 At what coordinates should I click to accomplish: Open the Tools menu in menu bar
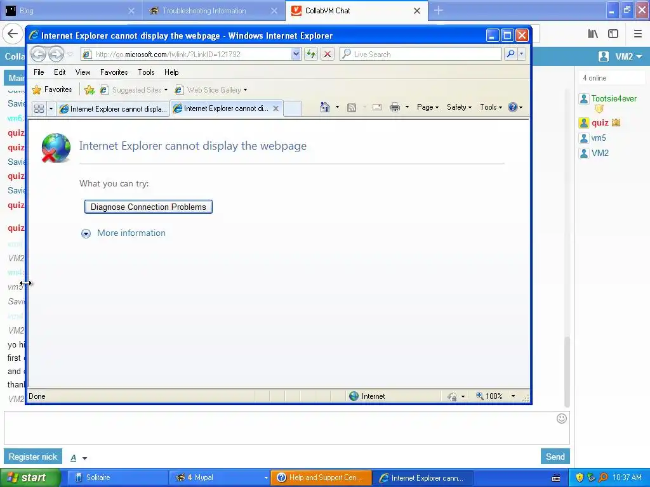pos(147,72)
